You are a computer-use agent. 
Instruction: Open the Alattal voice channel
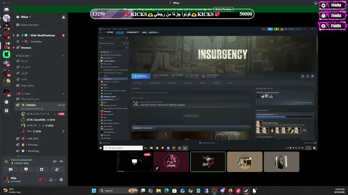point(41,106)
